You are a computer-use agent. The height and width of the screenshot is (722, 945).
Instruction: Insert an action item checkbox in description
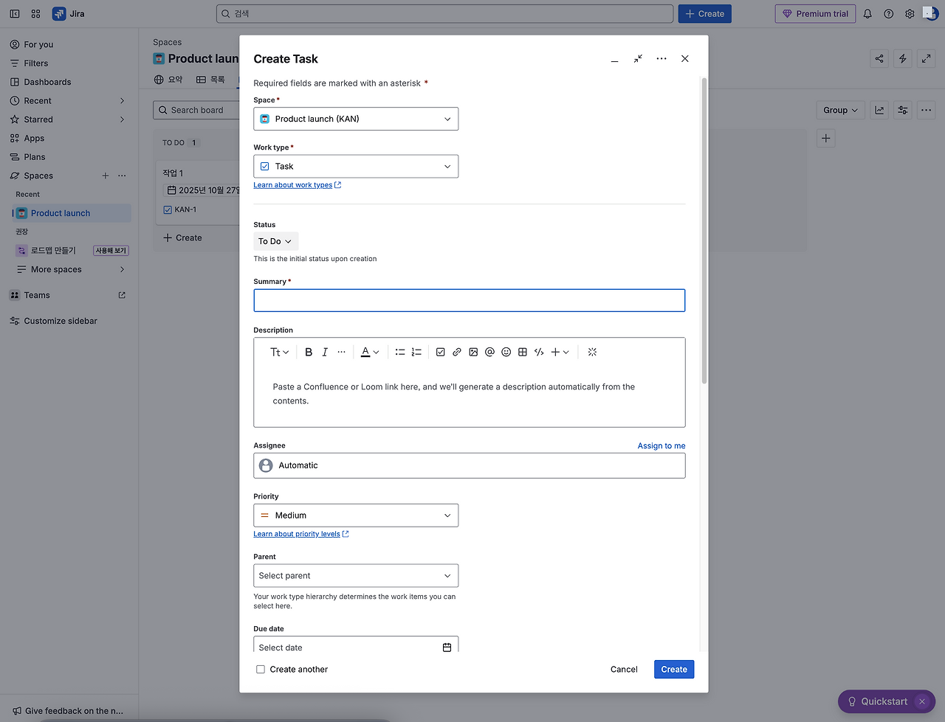[x=441, y=353]
